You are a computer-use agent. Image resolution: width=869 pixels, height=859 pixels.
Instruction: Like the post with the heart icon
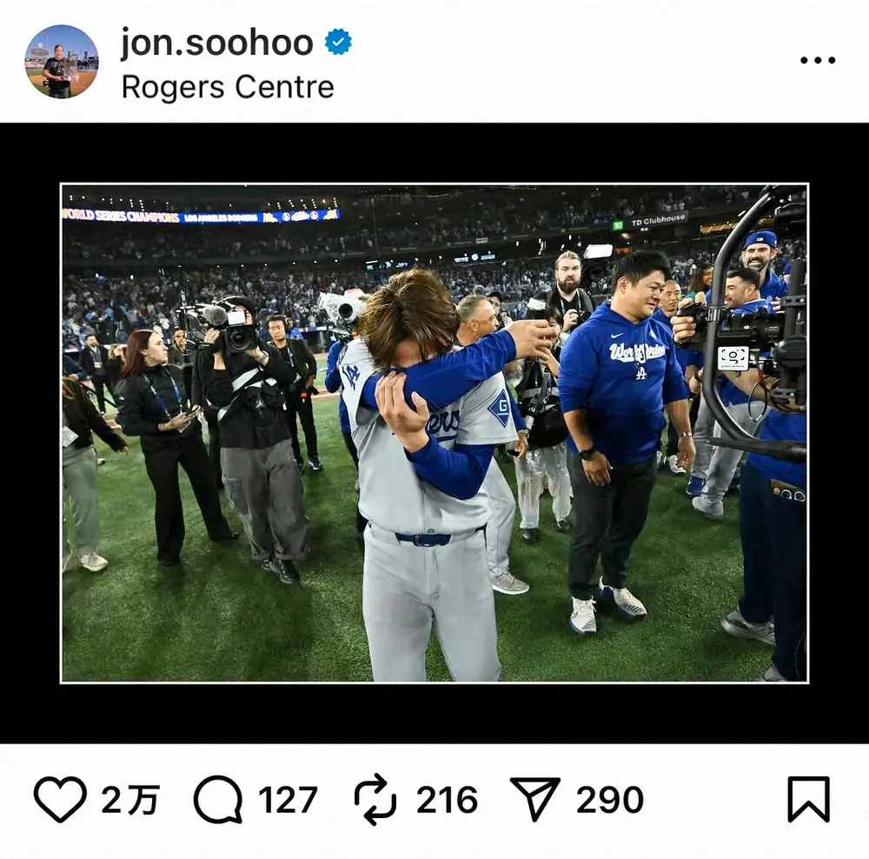pyautogui.click(x=60, y=799)
